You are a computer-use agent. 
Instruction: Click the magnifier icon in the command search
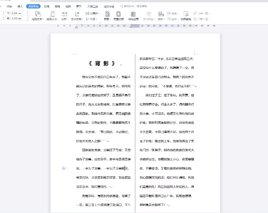click(122, 6)
